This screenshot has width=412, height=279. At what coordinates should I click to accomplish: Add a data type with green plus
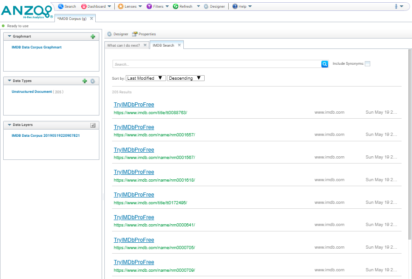84,81
